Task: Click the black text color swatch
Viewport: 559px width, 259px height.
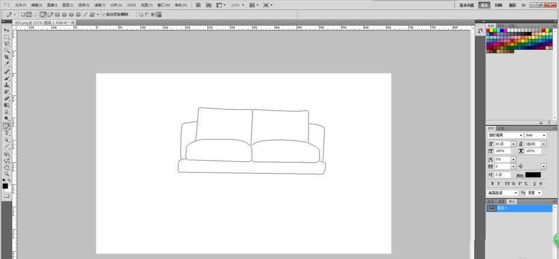Action: pos(533,175)
